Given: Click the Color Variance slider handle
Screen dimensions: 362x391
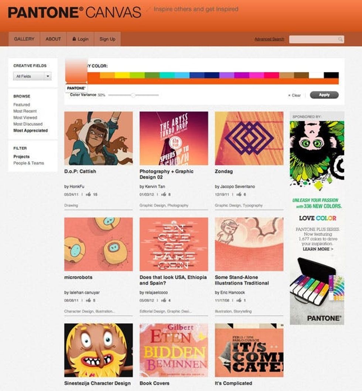Looking at the screenshot, I should coord(133,95).
